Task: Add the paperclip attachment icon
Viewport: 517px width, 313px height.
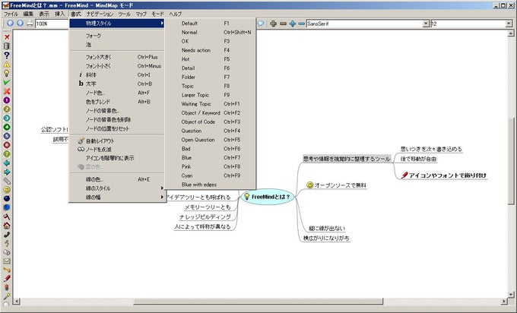Action: pos(7,181)
